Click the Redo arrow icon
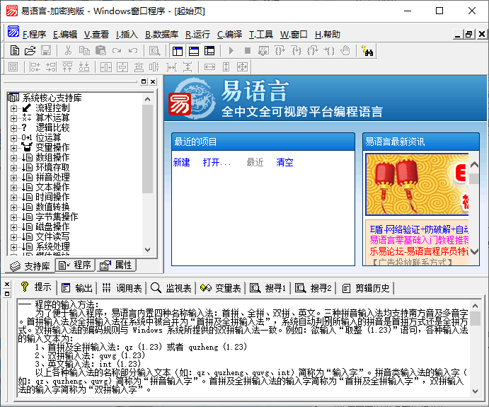Image resolution: width=489 pixels, height=407 pixels. pos(117,50)
